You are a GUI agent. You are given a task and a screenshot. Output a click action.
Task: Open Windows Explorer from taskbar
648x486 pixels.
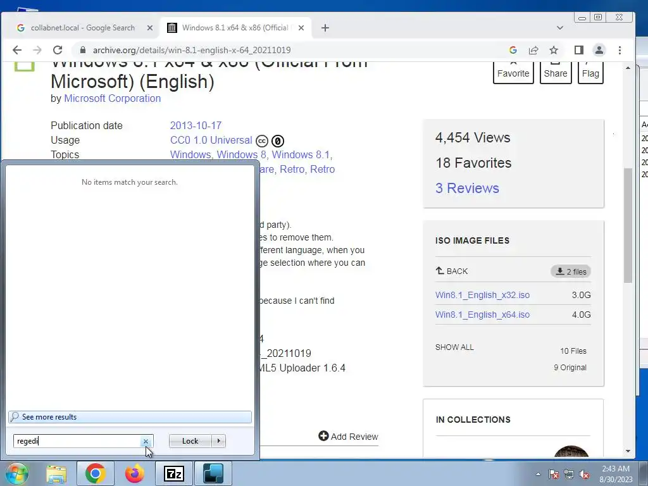pos(56,473)
